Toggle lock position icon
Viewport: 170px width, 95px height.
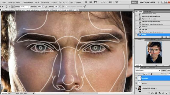(x=149, y=74)
